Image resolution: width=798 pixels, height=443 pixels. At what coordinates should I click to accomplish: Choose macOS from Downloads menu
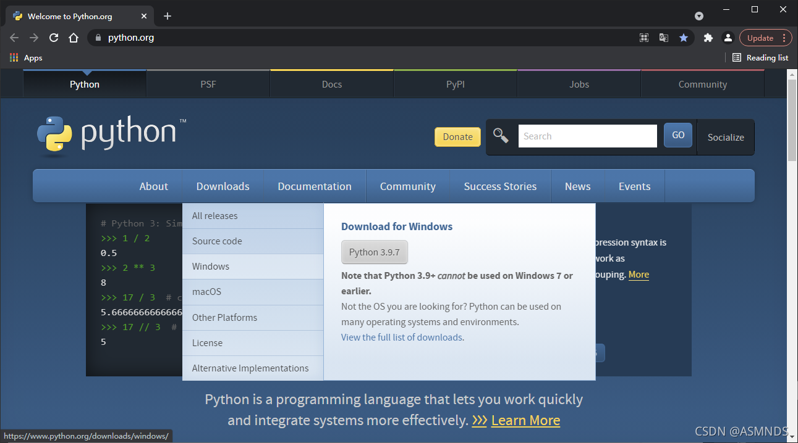pyautogui.click(x=253, y=292)
